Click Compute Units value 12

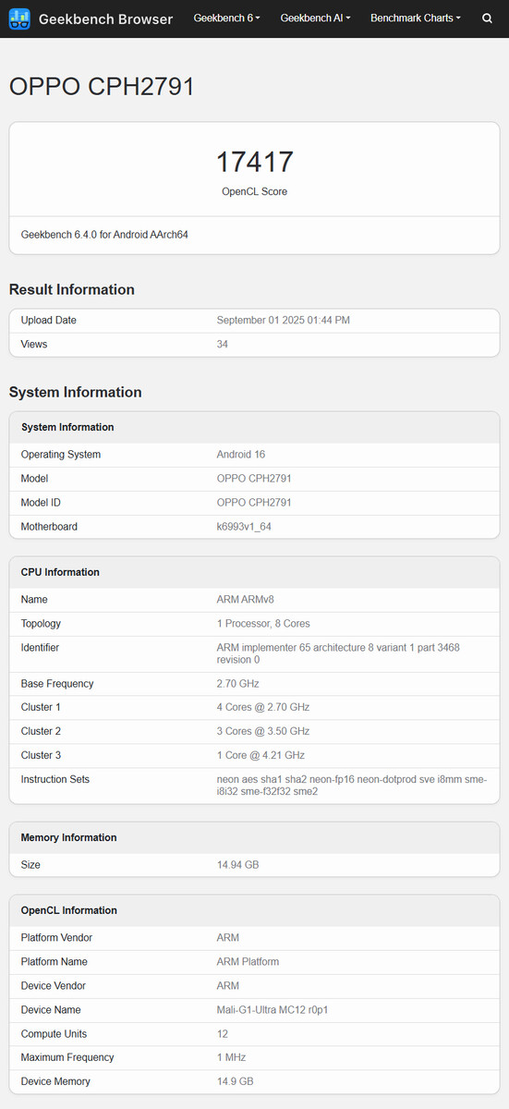[x=223, y=1033]
